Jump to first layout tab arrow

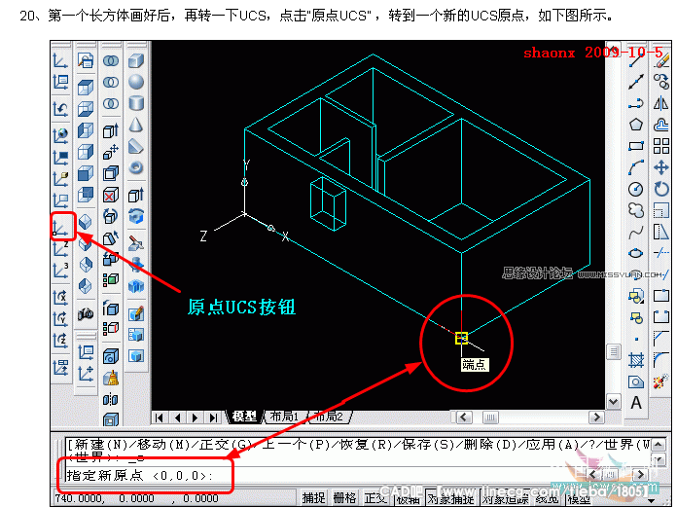click(x=160, y=417)
